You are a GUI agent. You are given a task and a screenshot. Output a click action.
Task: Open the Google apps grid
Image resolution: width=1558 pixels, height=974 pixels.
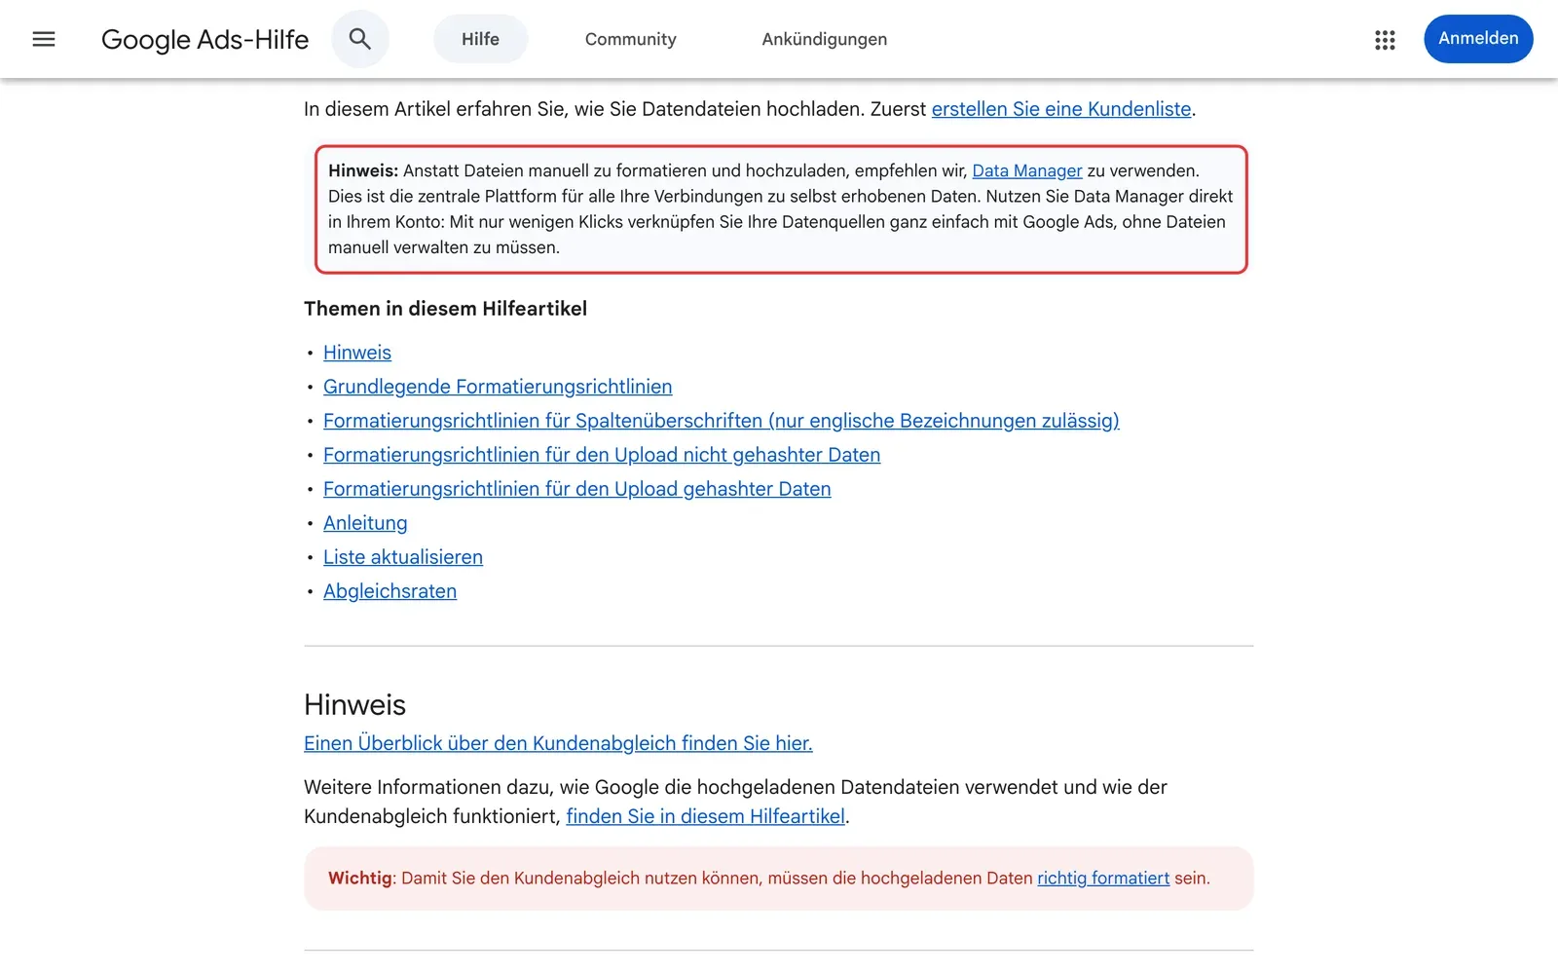click(x=1385, y=39)
